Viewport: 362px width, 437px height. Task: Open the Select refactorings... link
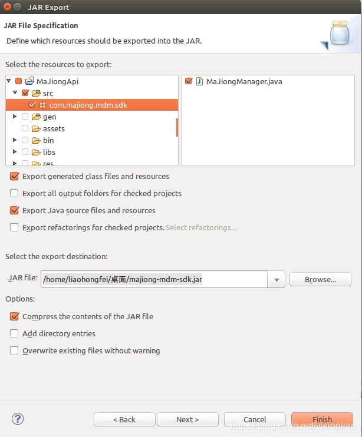point(201,228)
